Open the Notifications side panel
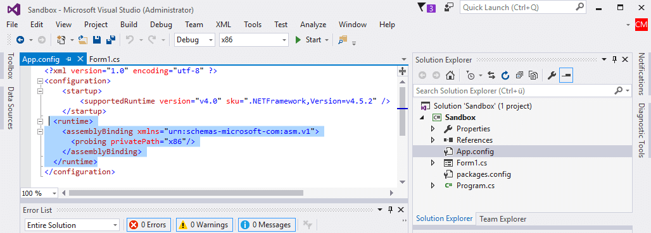Viewport: 651px width, 233px height. point(642,73)
